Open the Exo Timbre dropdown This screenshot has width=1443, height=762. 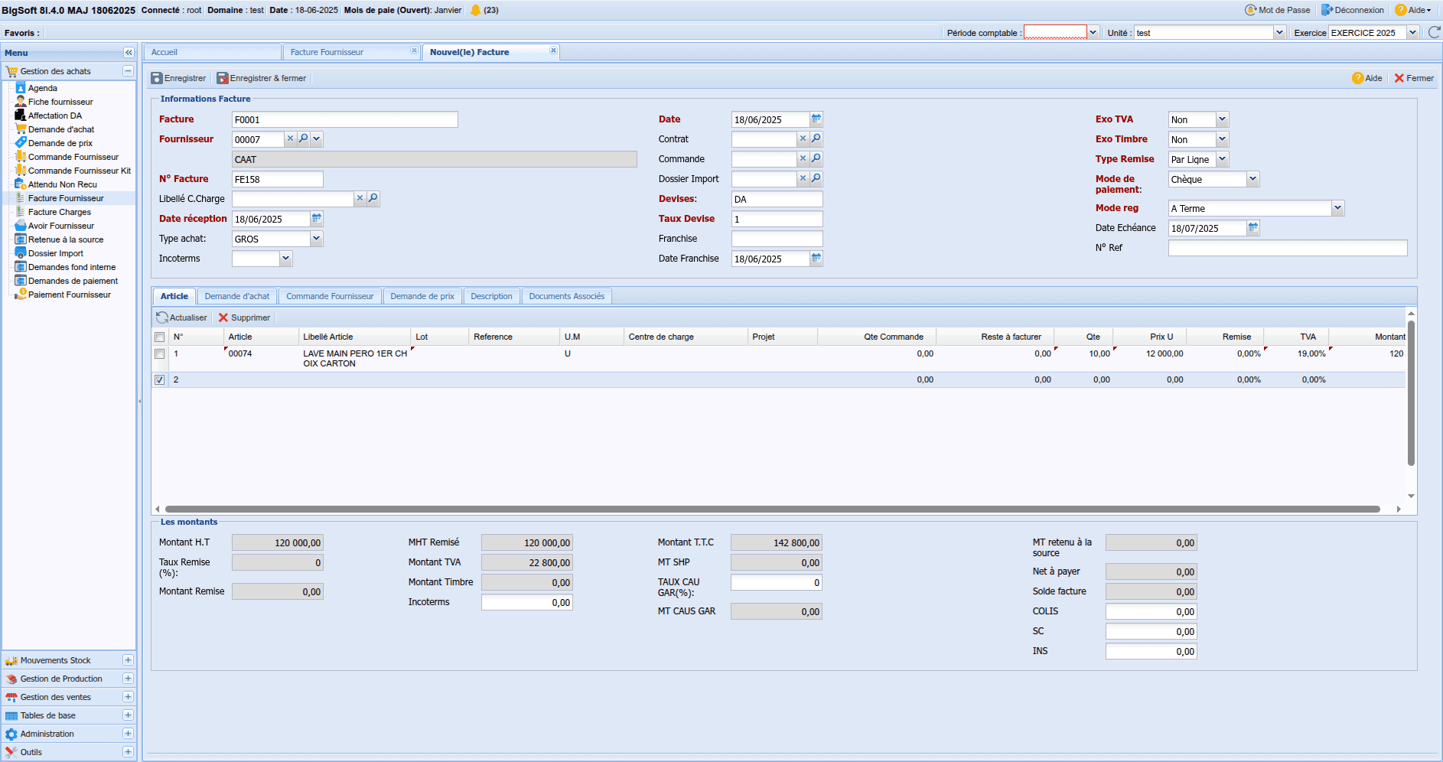coord(1222,139)
